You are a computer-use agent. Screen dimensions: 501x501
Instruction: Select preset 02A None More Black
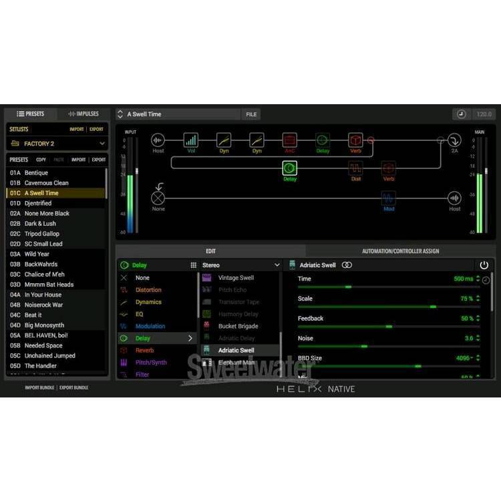tap(55, 213)
